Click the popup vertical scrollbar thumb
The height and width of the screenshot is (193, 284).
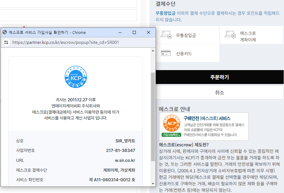pos(153,117)
